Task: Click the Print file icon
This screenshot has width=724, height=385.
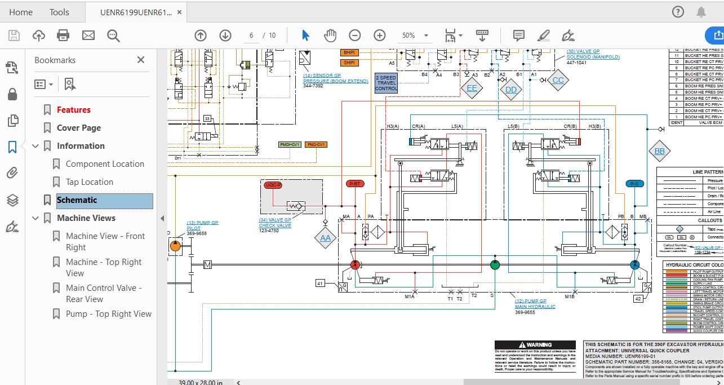Action: pos(63,36)
